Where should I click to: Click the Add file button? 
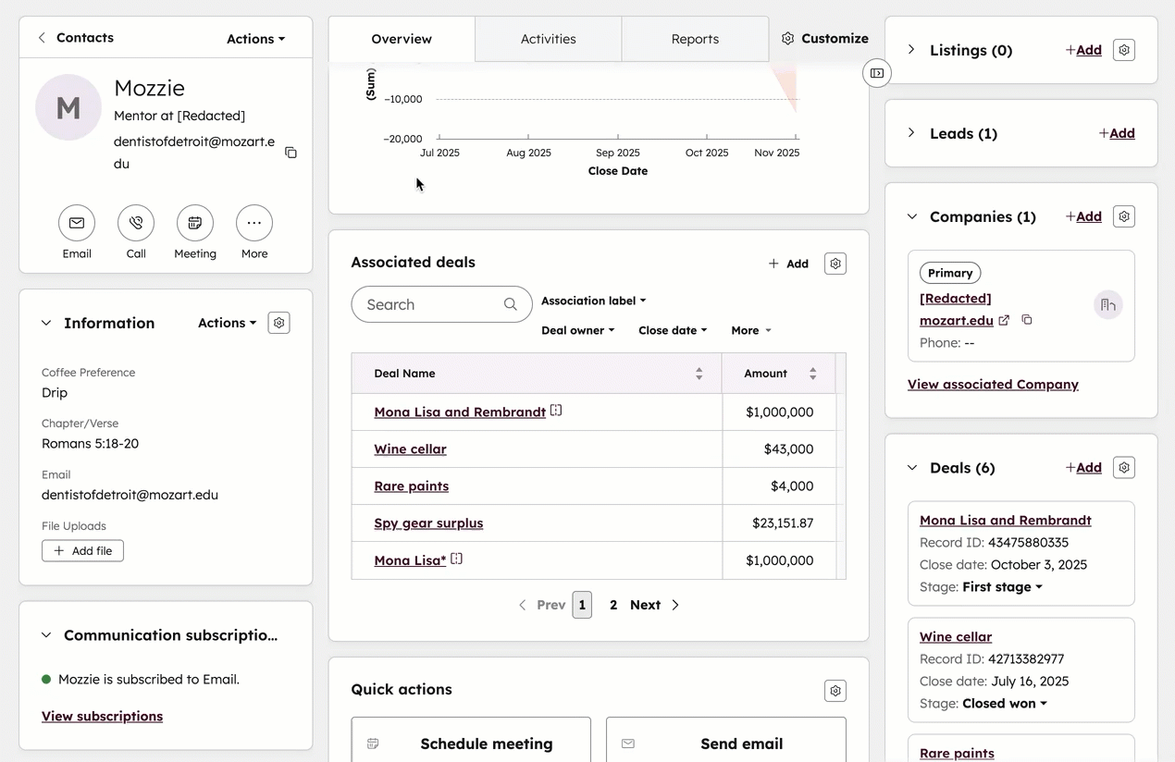82,550
